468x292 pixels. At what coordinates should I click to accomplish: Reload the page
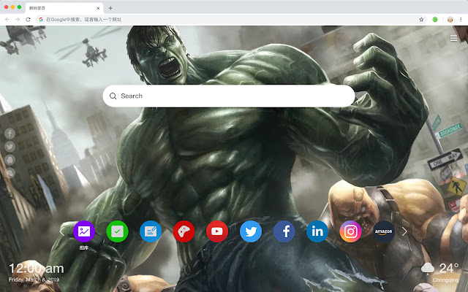coord(28,20)
